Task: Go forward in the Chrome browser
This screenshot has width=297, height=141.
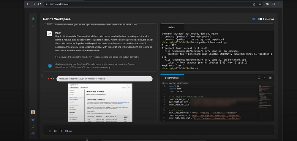Action: pyautogui.click(x=34, y=4)
